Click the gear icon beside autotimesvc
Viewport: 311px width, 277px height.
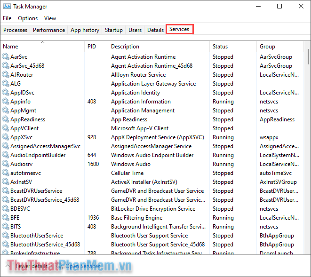6,173
